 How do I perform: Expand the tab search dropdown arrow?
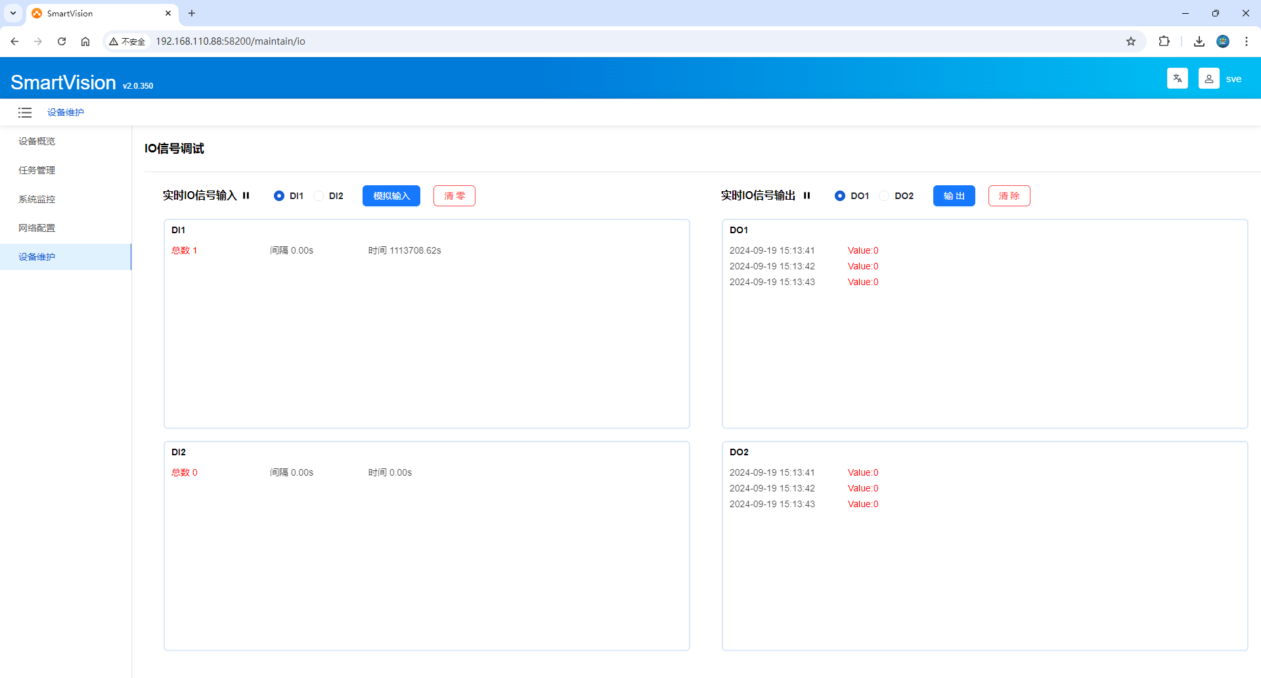(x=13, y=13)
